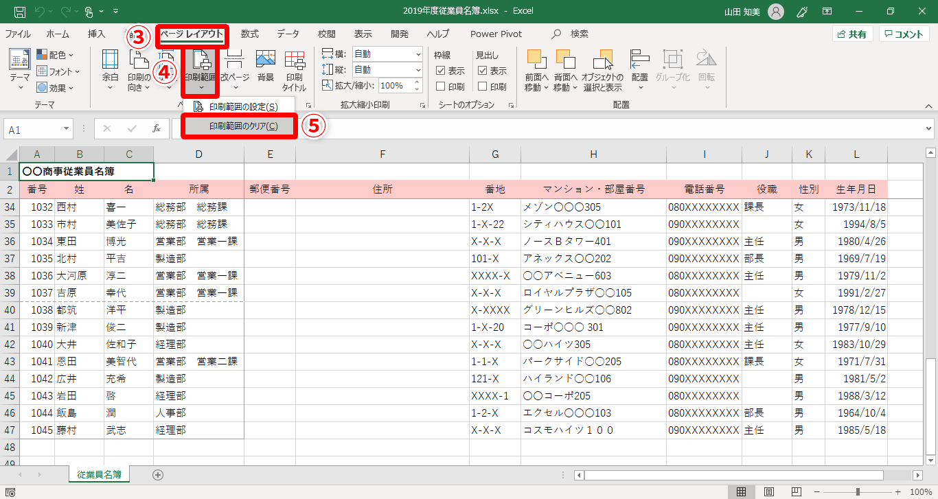Click the fx Insert Function icon
The height and width of the screenshot is (499, 938).
(x=157, y=128)
